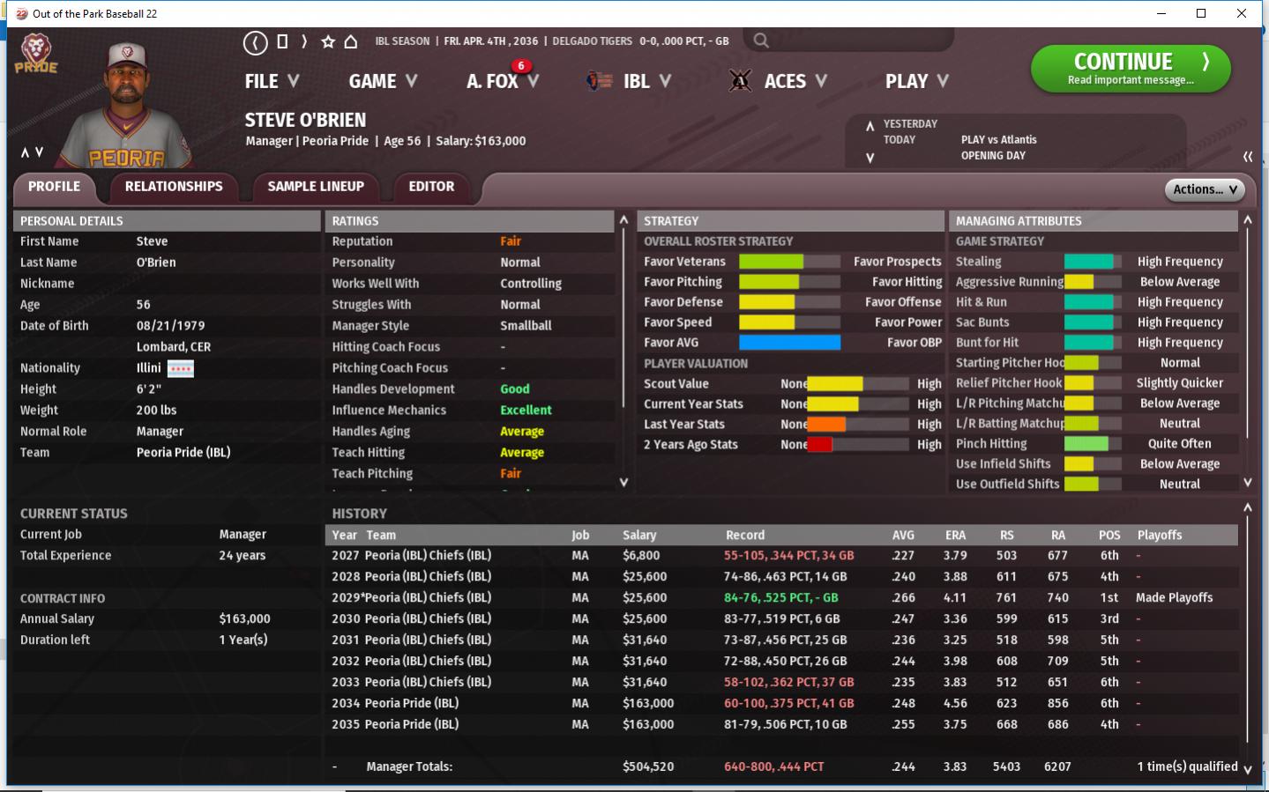Bookmark this page with the star icon
The width and height of the screenshot is (1269, 792).
328,41
